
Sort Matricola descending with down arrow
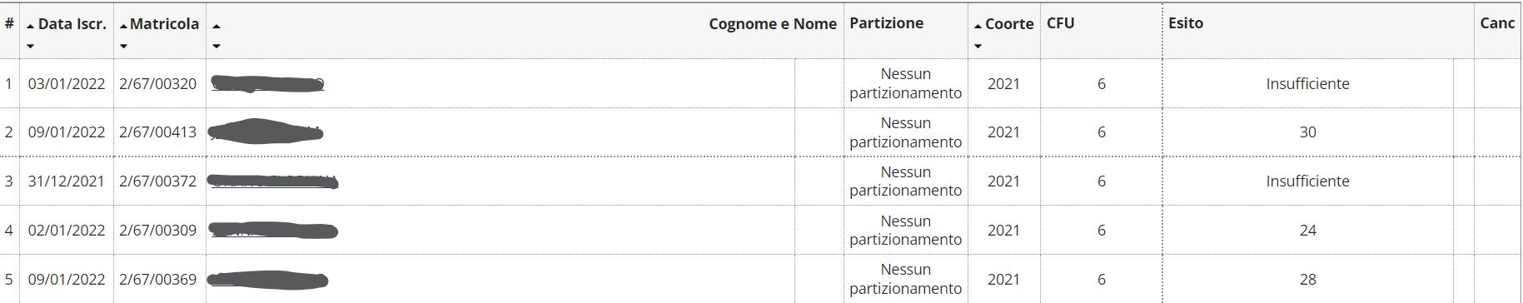tap(123, 46)
